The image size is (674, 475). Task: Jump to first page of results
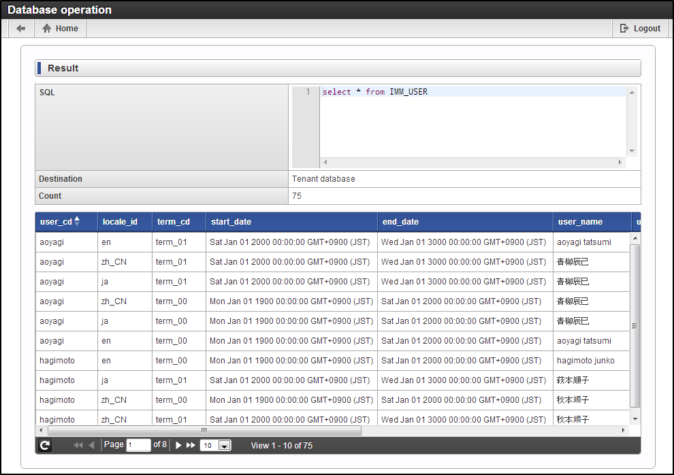78,445
